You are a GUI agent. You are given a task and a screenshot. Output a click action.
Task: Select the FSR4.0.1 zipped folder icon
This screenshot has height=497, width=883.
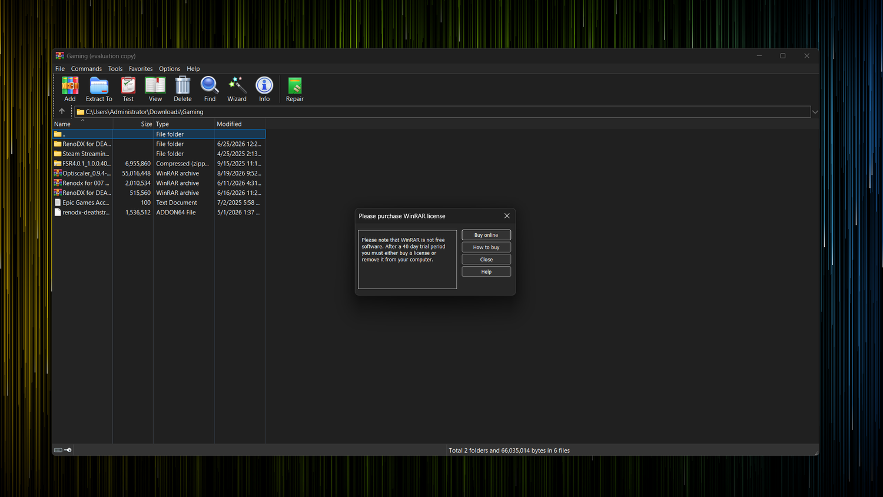pyautogui.click(x=58, y=164)
